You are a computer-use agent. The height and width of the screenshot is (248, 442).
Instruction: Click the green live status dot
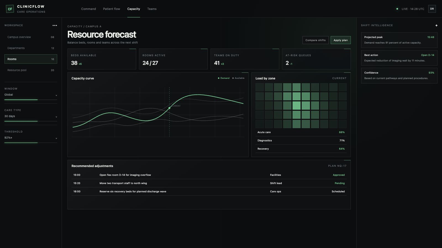[x=397, y=9]
